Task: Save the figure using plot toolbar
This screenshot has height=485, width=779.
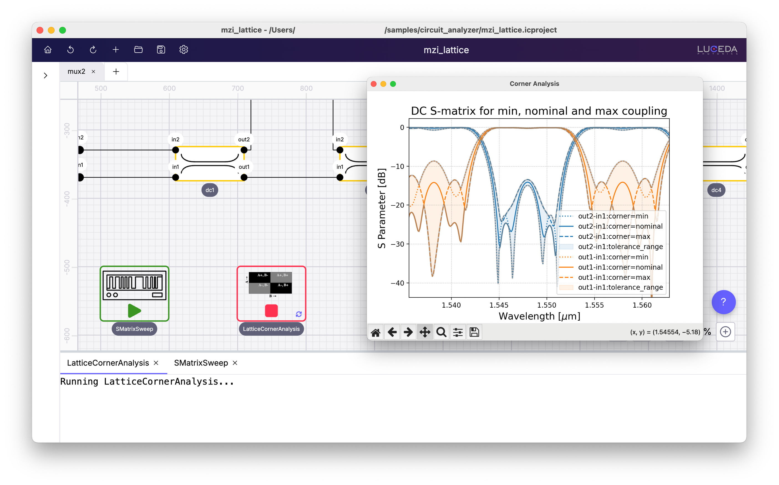Action: coord(474,332)
